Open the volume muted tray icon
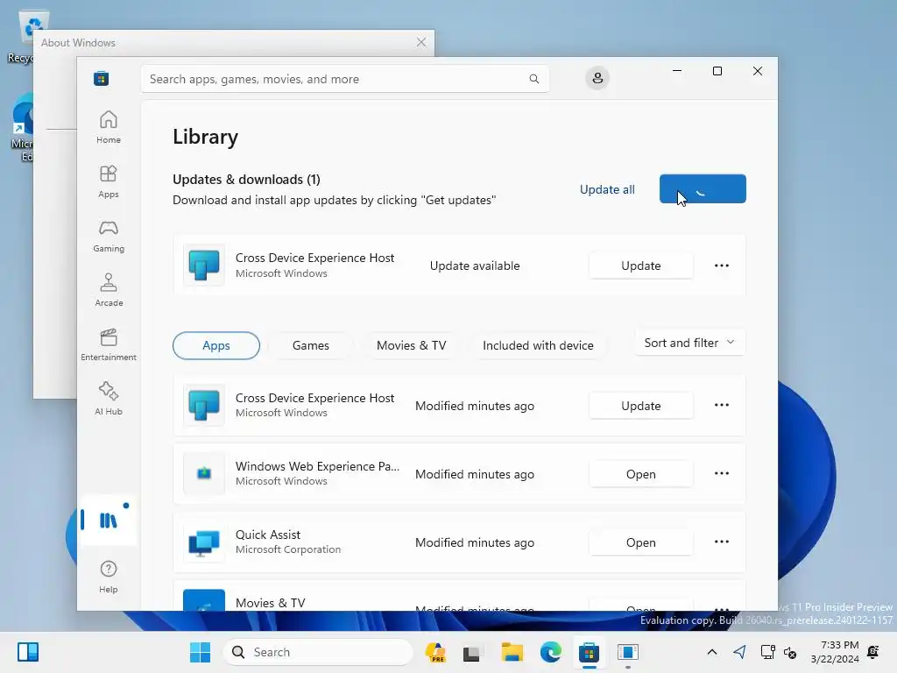Viewport: 897px width, 673px height. 790,652
